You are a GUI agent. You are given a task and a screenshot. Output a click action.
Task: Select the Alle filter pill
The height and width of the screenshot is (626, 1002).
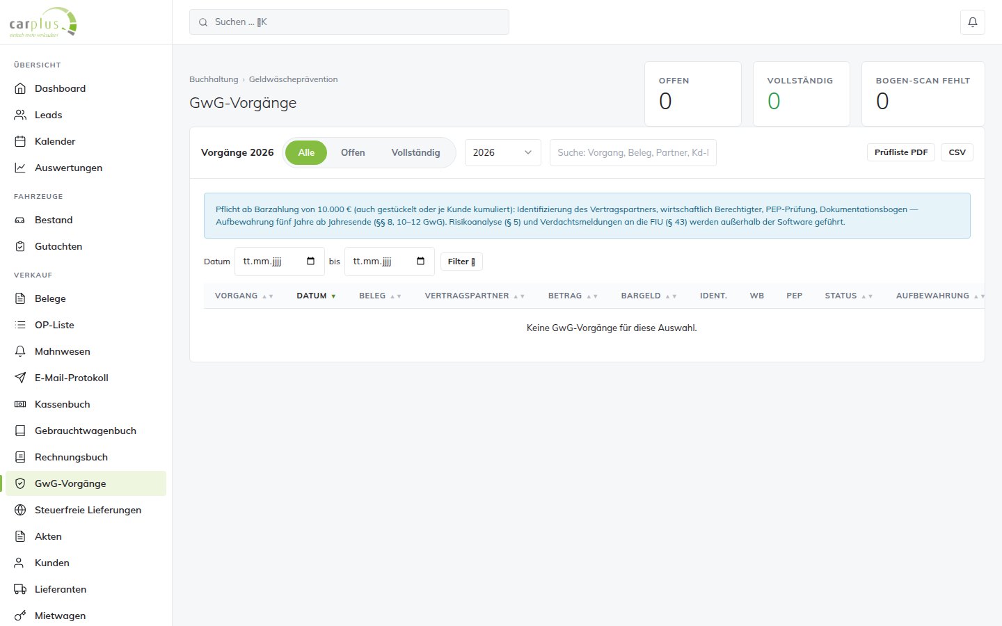coord(306,152)
